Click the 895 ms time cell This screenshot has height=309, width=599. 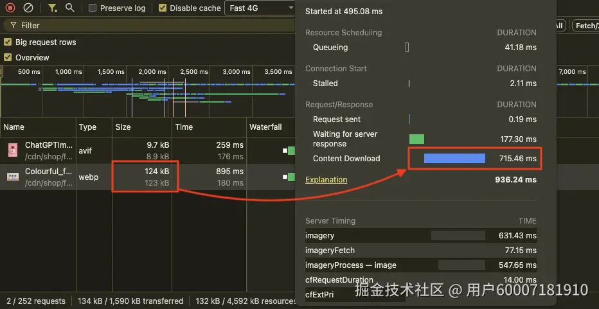(x=229, y=172)
